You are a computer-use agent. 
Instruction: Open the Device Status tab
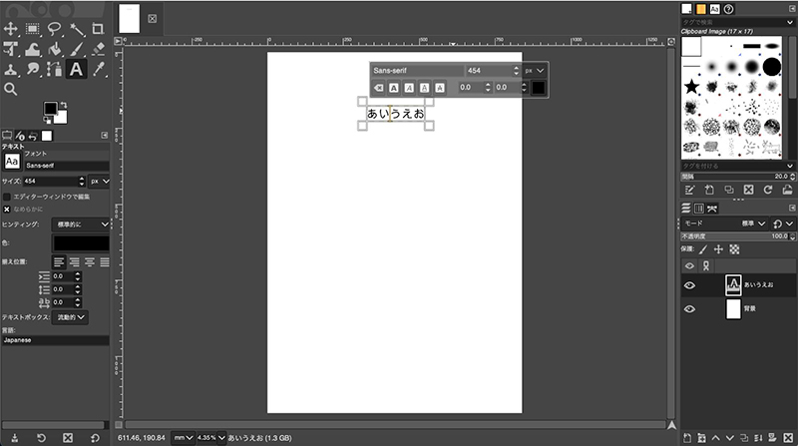[x=20, y=136]
